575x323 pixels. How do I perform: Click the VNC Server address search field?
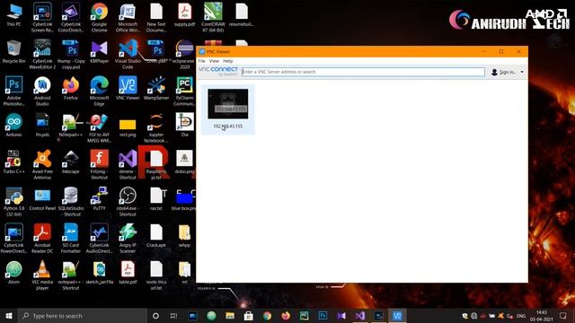point(363,72)
